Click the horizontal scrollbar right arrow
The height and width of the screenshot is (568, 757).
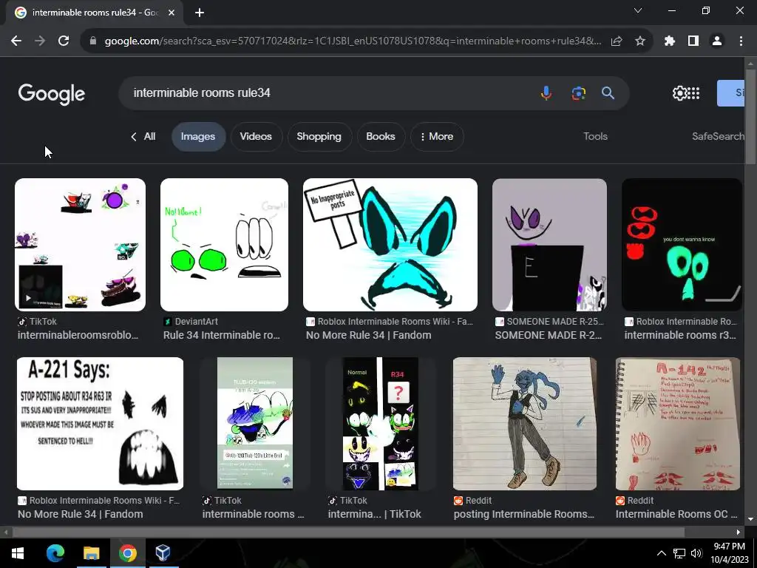739,532
